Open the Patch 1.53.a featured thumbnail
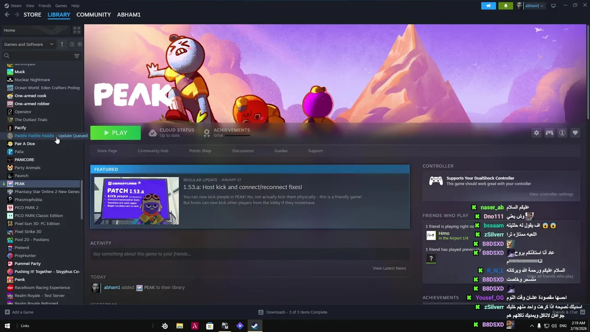Screen dimensions: 590x332 click(136, 201)
